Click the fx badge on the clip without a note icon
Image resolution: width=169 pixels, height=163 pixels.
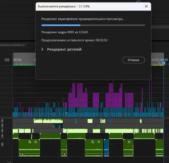(x=129, y=142)
